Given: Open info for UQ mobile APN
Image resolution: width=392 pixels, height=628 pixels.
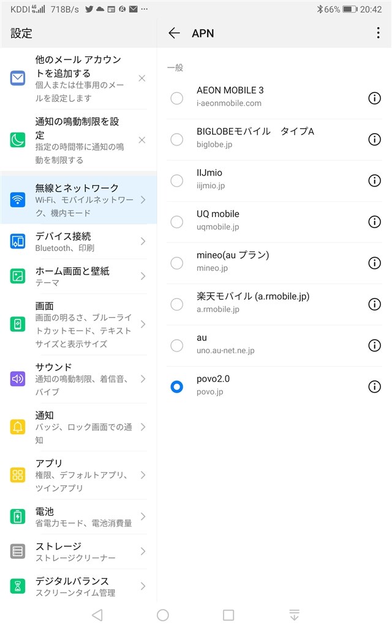Looking at the screenshot, I should [374, 222].
